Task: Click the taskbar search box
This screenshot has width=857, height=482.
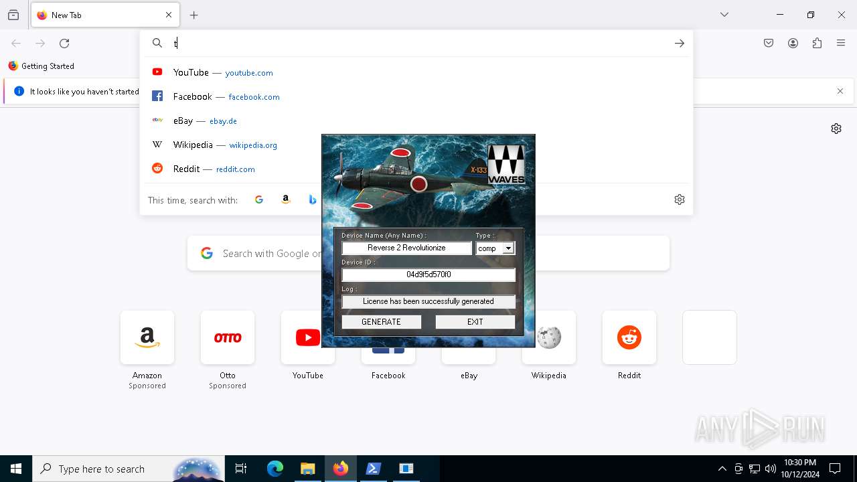Action: coord(129,469)
